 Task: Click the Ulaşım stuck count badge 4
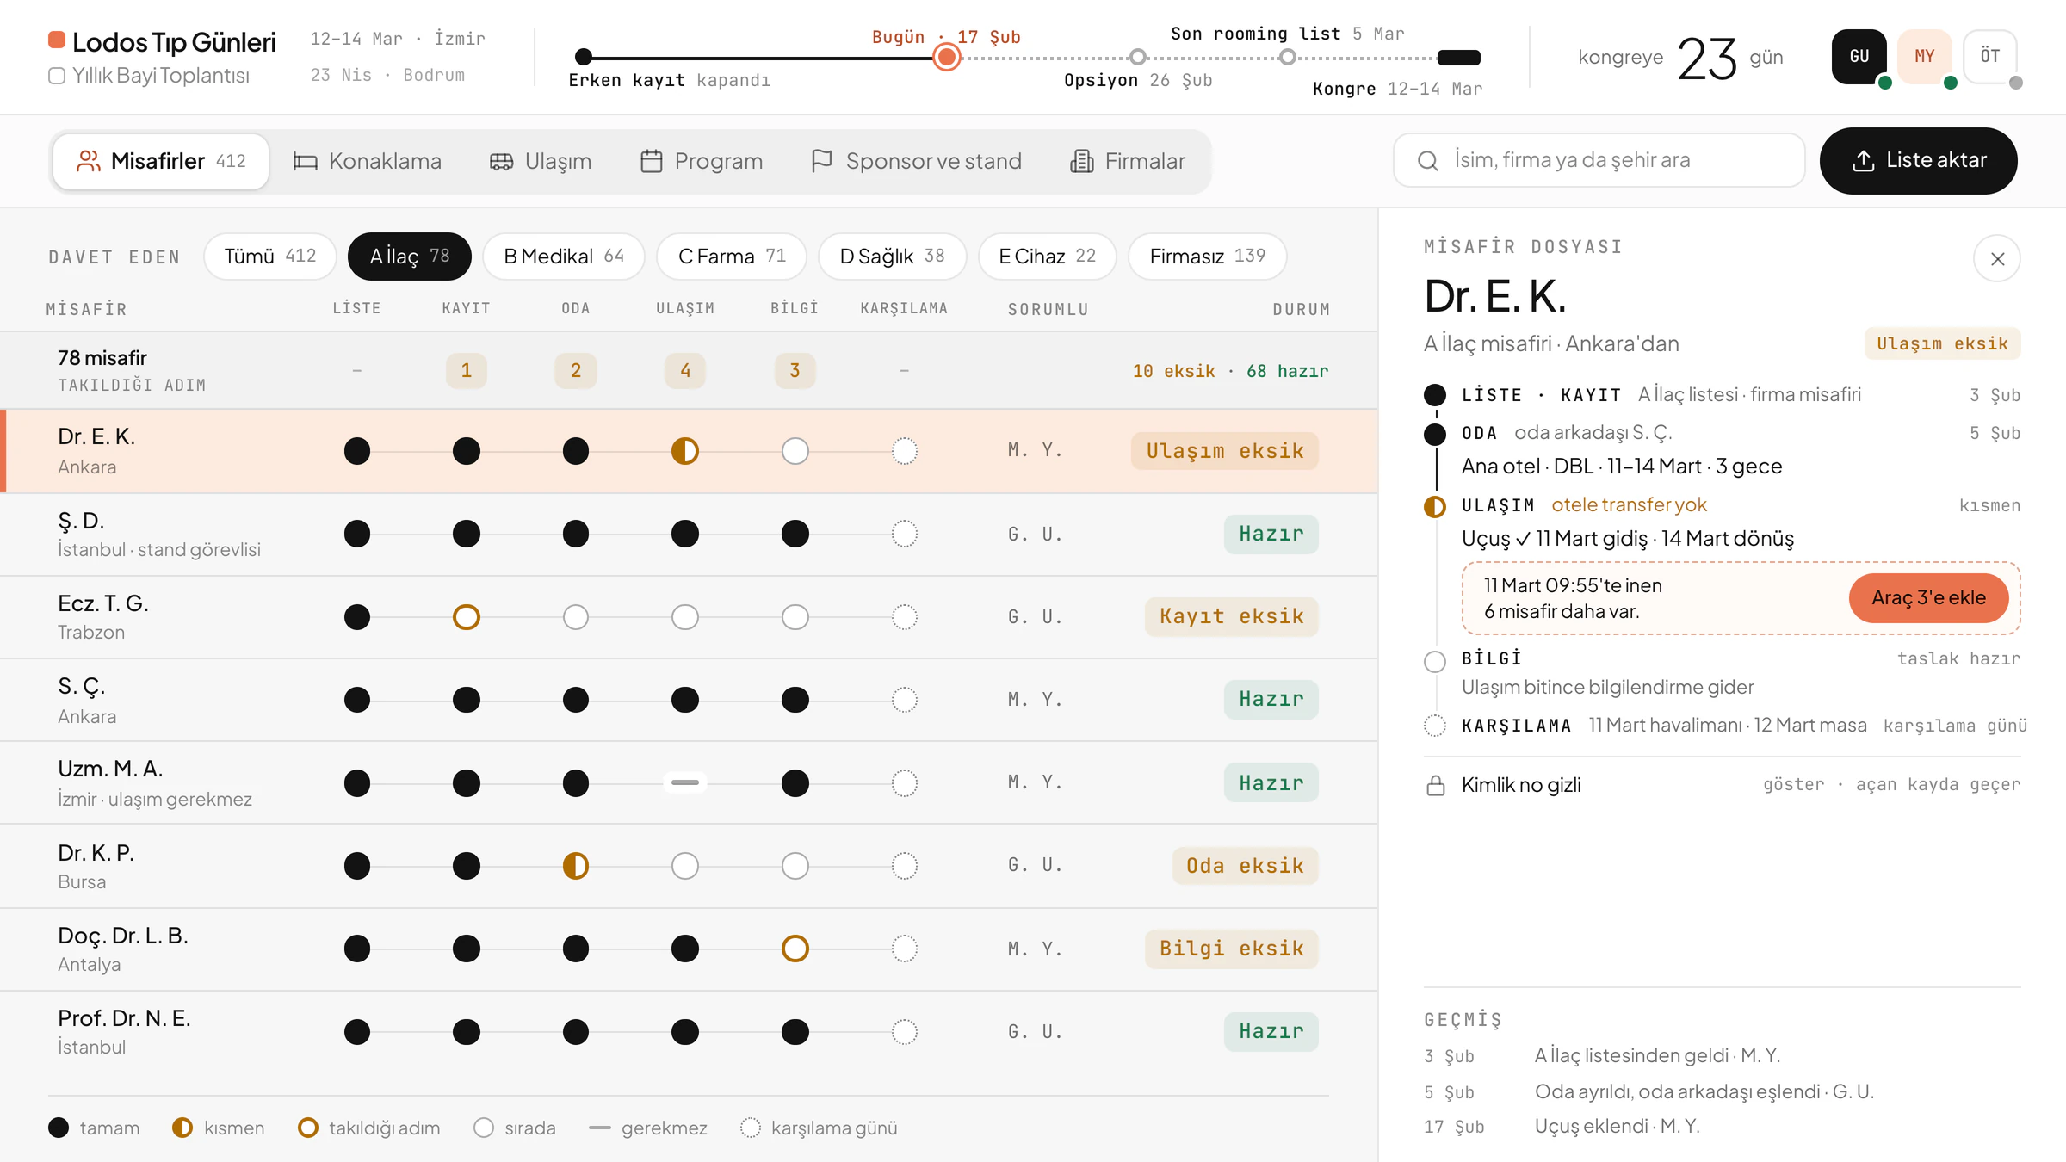click(685, 371)
